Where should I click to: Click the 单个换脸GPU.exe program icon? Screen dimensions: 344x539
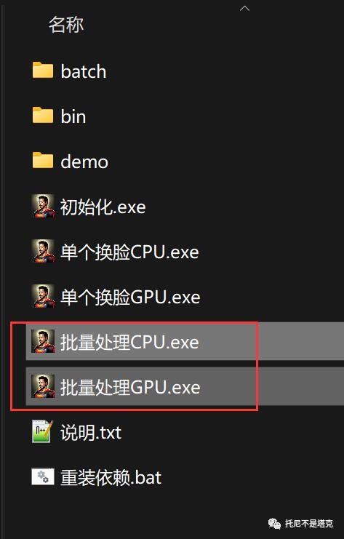click(43, 296)
